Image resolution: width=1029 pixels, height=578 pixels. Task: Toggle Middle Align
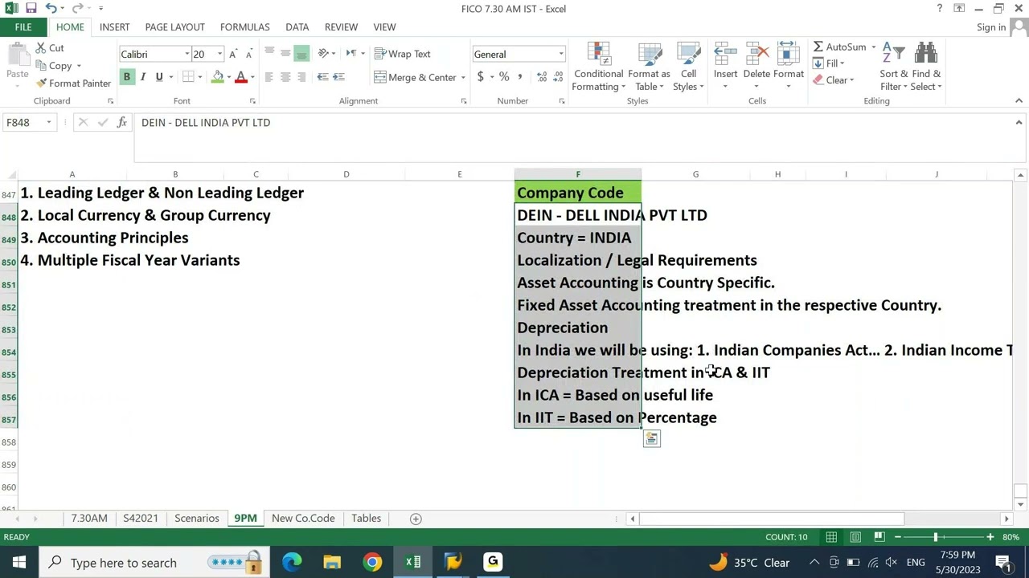(x=285, y=54)
